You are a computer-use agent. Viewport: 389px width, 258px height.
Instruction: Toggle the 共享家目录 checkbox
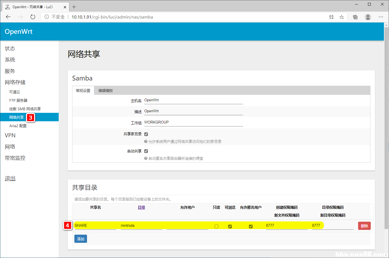click(146, 134)
